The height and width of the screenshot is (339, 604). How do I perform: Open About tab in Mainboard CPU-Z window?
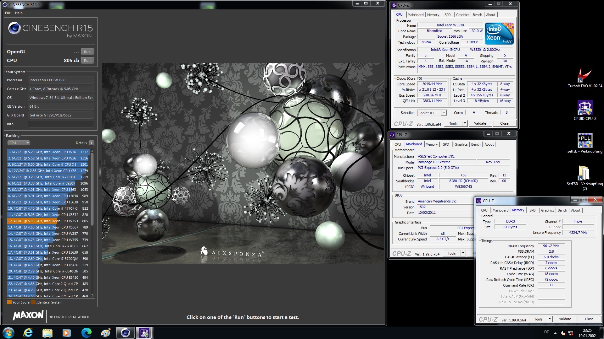[x=489, y=144]
